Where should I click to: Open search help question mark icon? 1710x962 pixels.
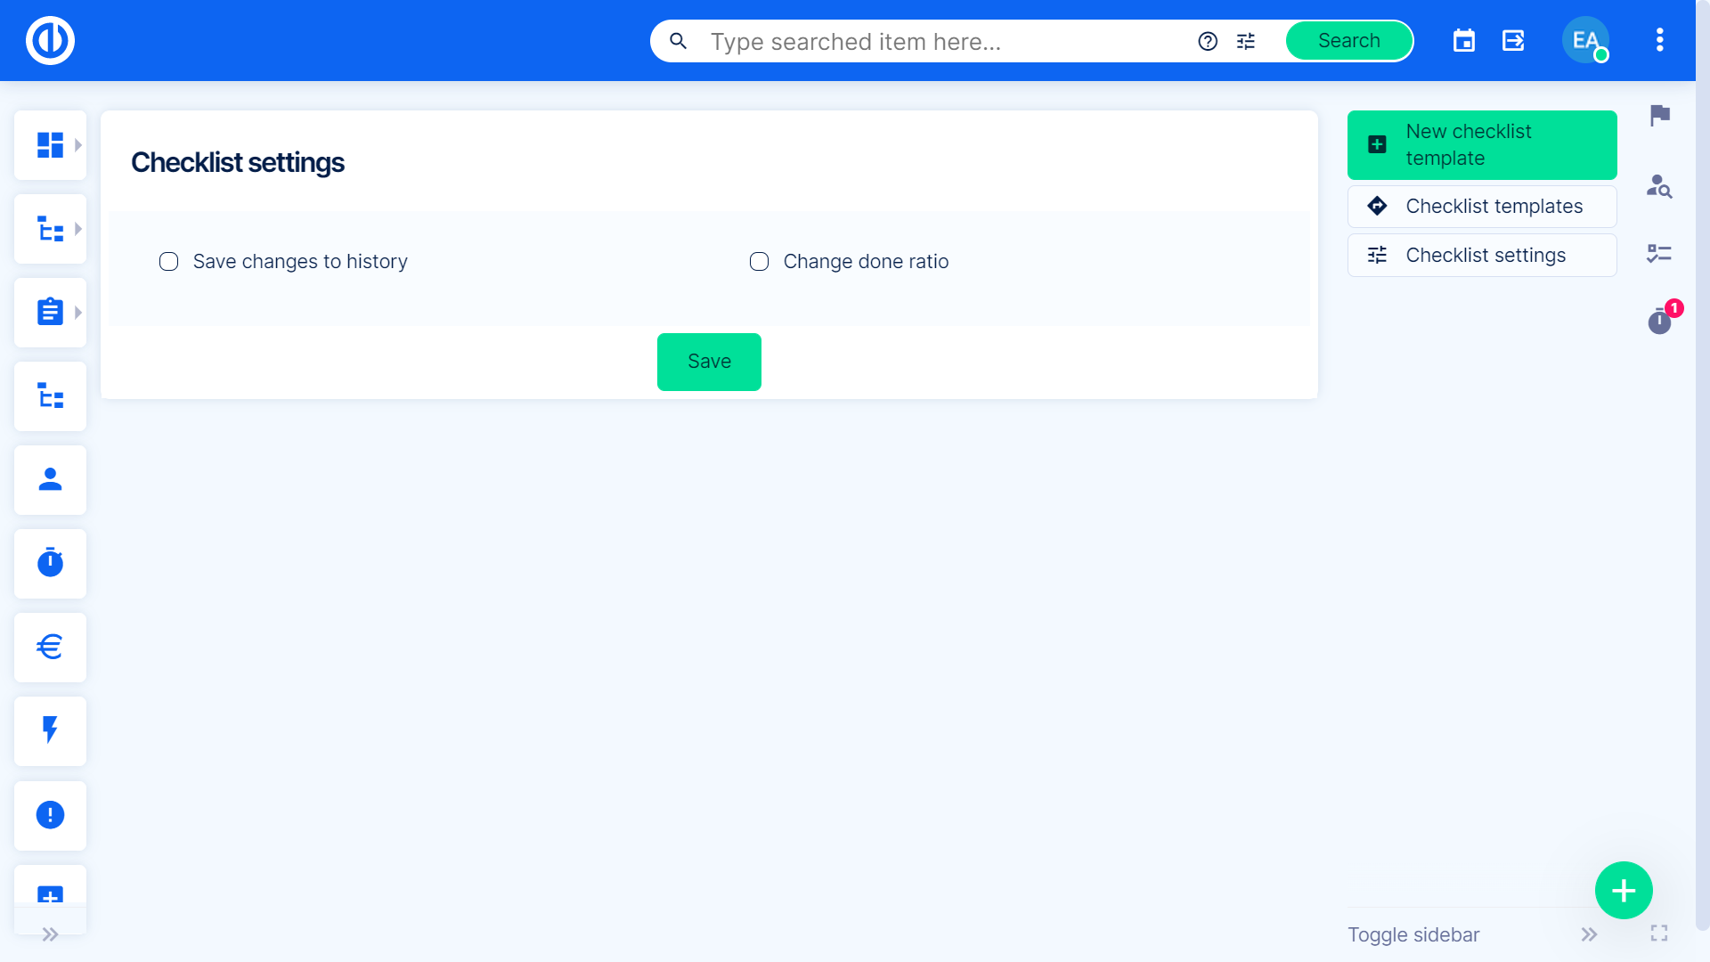1208,41
